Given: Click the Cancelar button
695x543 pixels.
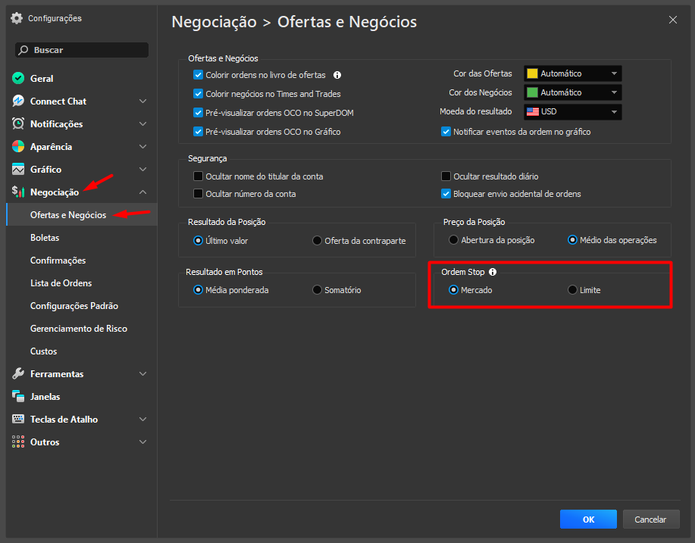Looking at the screenshot, I should (x=650, y=520).
